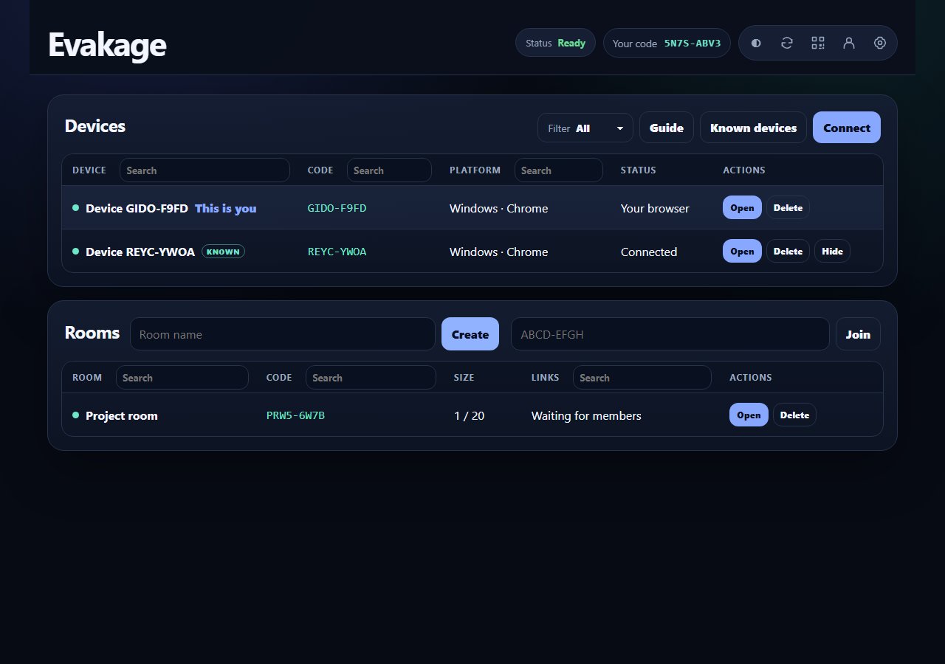
Task: Open the Project room
Action: [749, 415]
